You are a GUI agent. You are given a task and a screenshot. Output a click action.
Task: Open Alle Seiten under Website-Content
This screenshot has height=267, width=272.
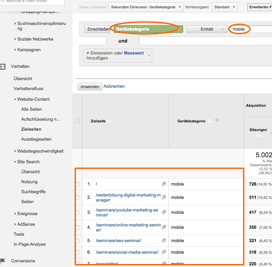coord(32,109)
